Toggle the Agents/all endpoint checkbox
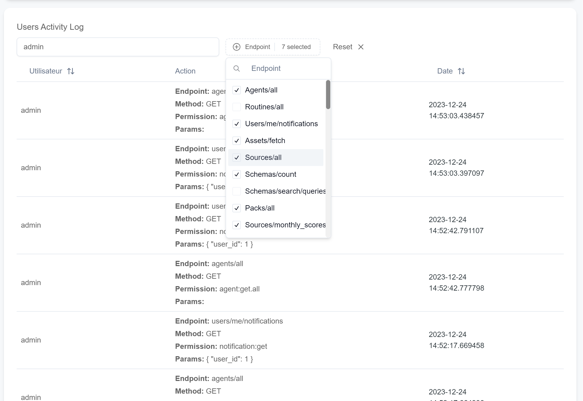Image resolution: width=583 pixels, height=401 pixels. (237, 90)
